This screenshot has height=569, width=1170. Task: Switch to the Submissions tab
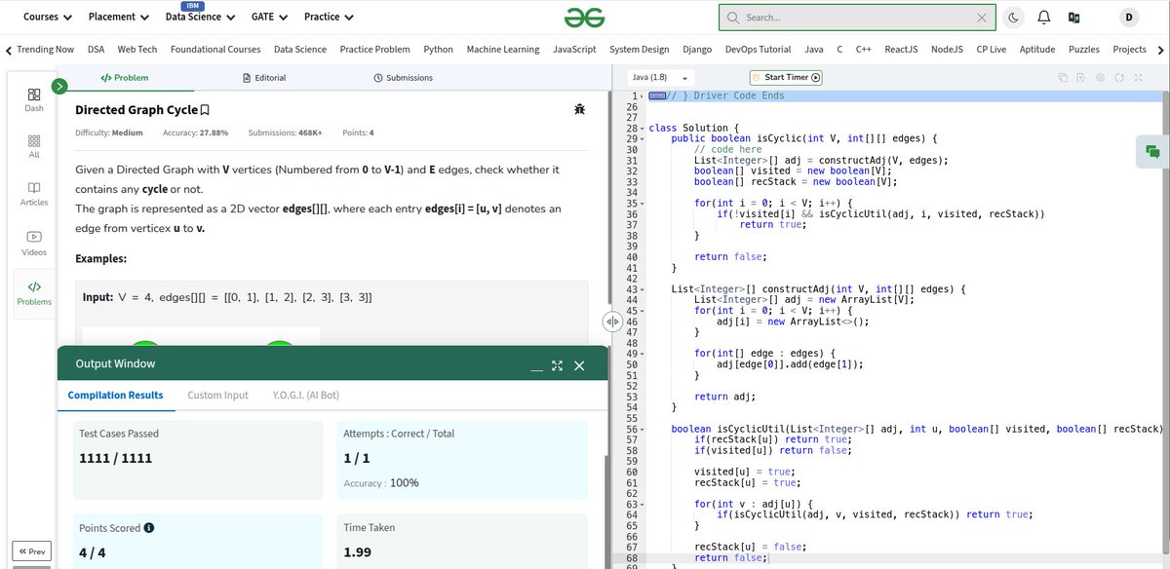click(x=403, y=77)
